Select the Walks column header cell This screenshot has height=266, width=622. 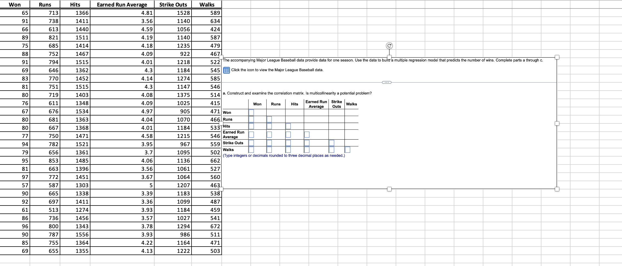pos(207,4)
